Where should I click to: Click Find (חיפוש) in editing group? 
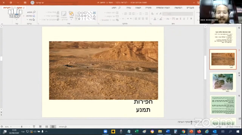(x=31, y=12)
